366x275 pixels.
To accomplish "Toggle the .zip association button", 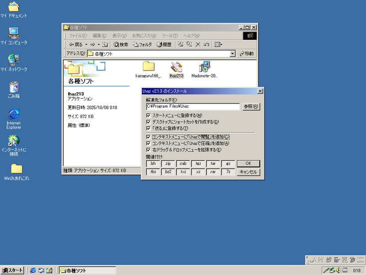I will coord(168,164).
